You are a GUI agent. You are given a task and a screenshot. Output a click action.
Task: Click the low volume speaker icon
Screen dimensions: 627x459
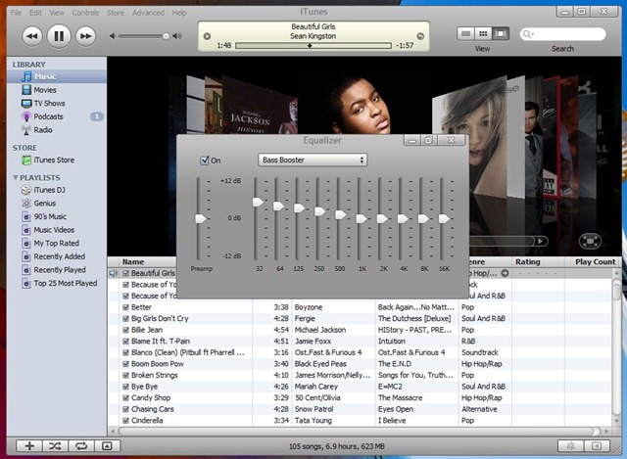click(x=113, y=36)
